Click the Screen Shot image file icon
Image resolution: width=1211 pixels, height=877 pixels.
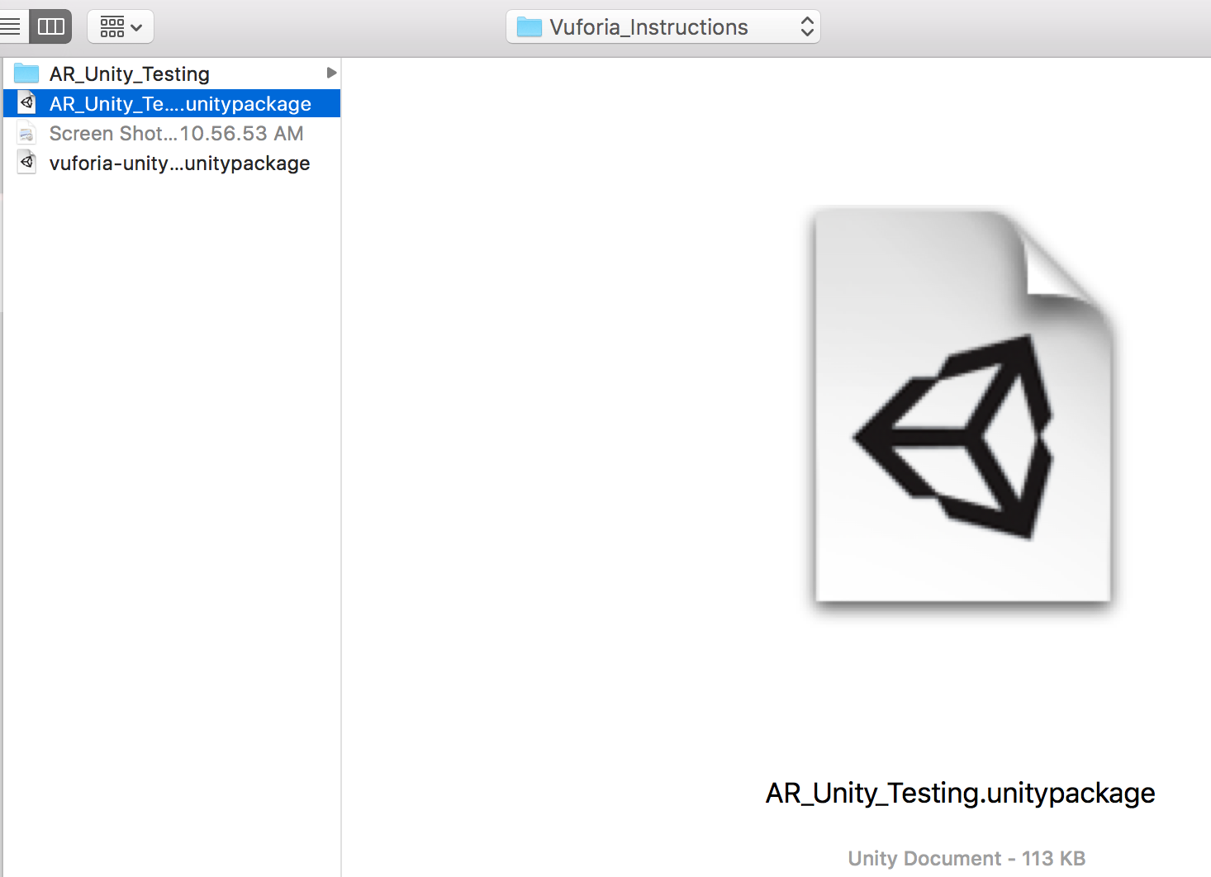tap(27, 132)
